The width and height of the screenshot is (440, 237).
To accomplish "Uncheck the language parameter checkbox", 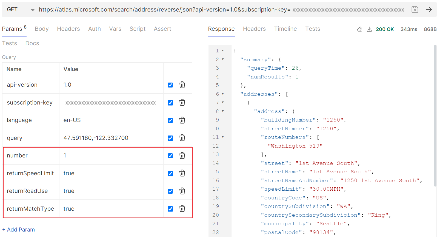I will click(170, 120).
